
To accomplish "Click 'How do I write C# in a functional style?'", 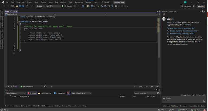I will pyautogui.click(x=183, y=31).
